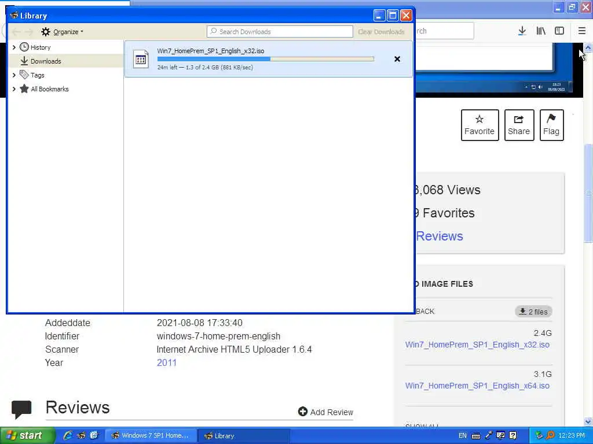Image resolution: width=593 pixels, height=444 pixels.
Task: Click the keyboard tray icon on taskbar
Action: coord(476,436)
